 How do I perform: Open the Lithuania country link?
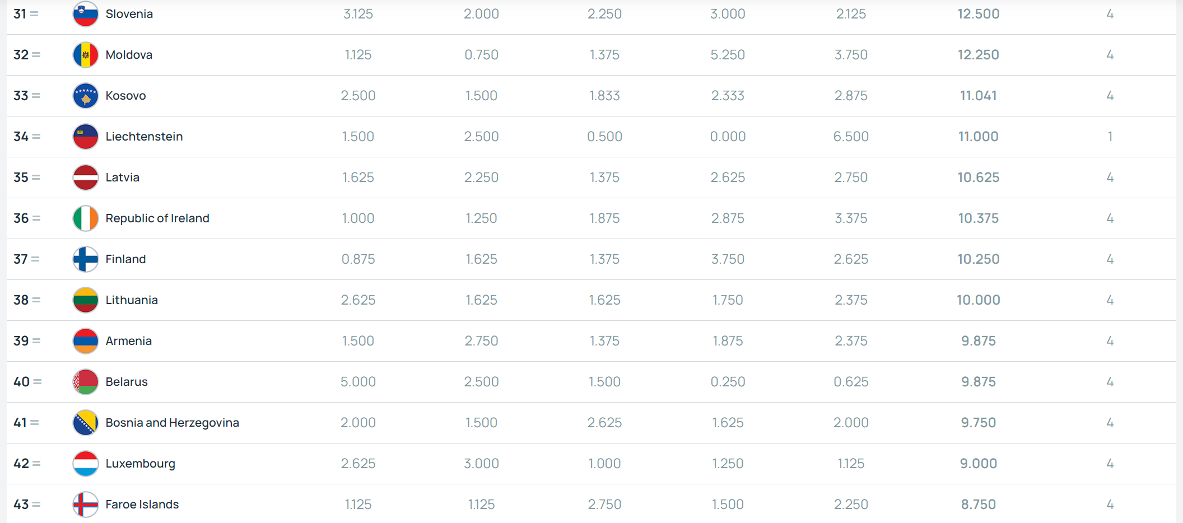click(132, 300)
